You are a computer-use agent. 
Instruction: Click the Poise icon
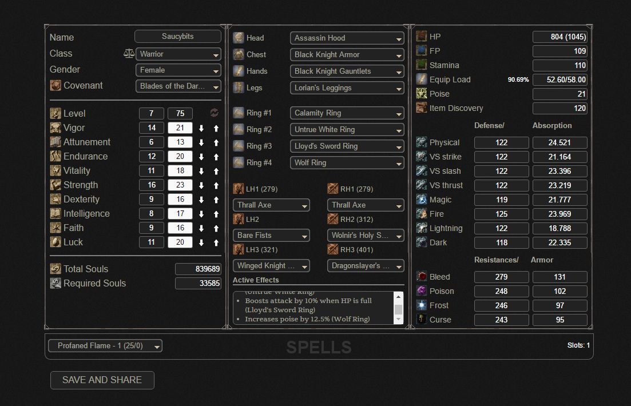coord(422,93)
